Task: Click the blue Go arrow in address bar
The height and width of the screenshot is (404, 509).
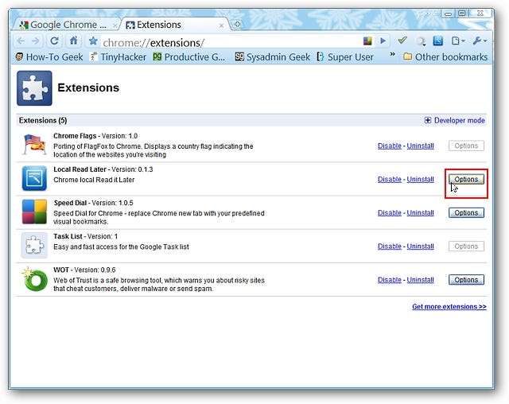Action: click(383, 41)
